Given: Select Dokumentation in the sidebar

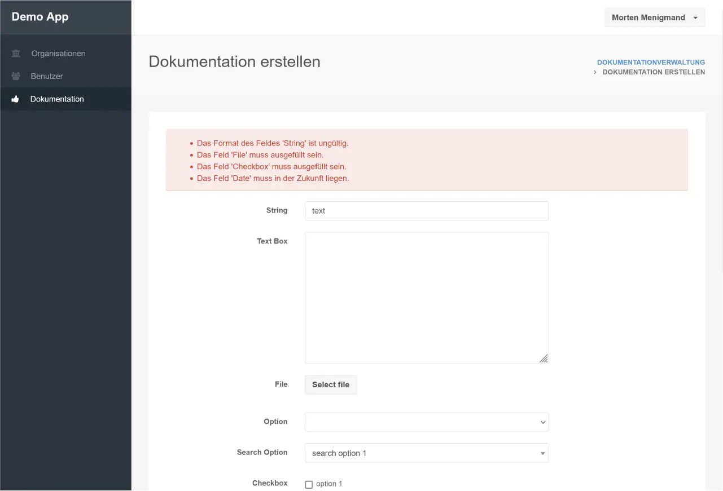Looking at the screenshot, I should click(x=57, y=99).
